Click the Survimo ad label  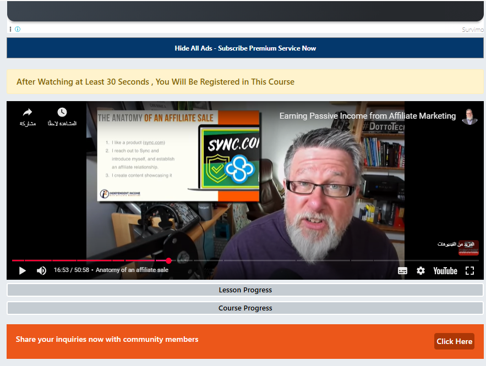473,30
